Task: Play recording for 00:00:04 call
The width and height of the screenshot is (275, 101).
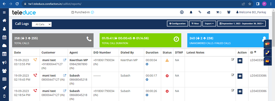Action: [147, 64]
